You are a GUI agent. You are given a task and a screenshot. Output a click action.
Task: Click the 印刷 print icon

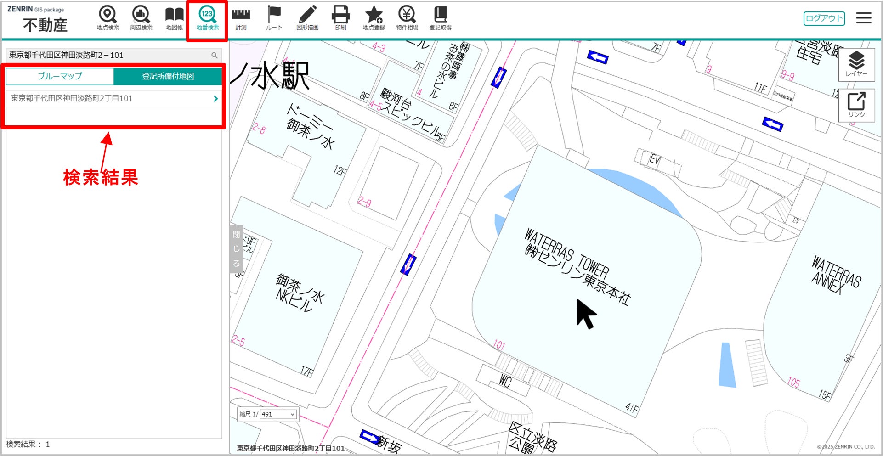[340, 18]
